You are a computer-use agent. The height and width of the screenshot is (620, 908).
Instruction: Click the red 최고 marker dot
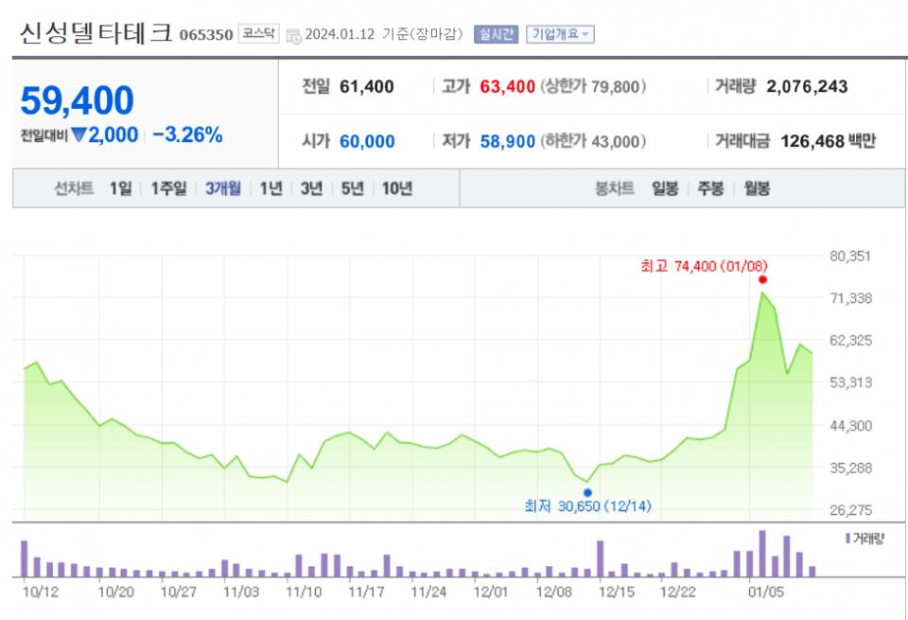click(762, 280)
